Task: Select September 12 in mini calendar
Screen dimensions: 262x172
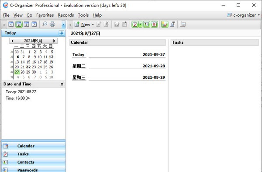Action: pos(51,57)
